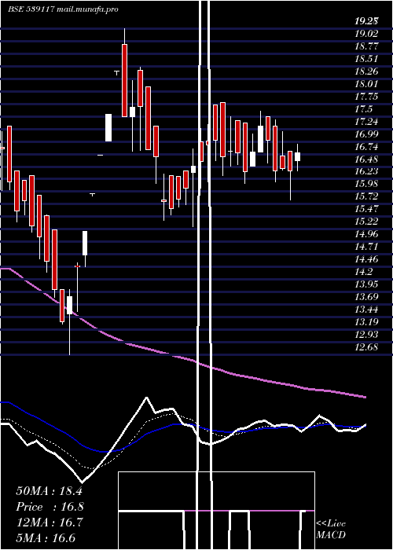Click the '12MA : 16.7' indicator text

(50, 522)
